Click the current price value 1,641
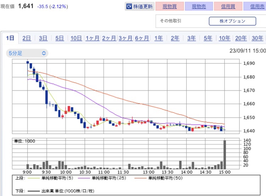The height and width of the screenshot is (196, 266). tap(26, 6)
